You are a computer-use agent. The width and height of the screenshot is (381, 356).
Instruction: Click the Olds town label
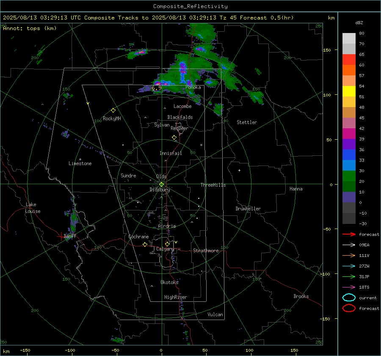coord(161,177)
